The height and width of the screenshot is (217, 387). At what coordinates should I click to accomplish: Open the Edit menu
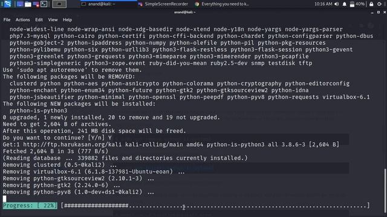[39, 20]
